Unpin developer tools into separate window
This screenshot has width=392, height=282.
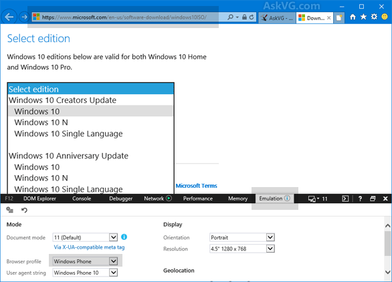(373, 198)
